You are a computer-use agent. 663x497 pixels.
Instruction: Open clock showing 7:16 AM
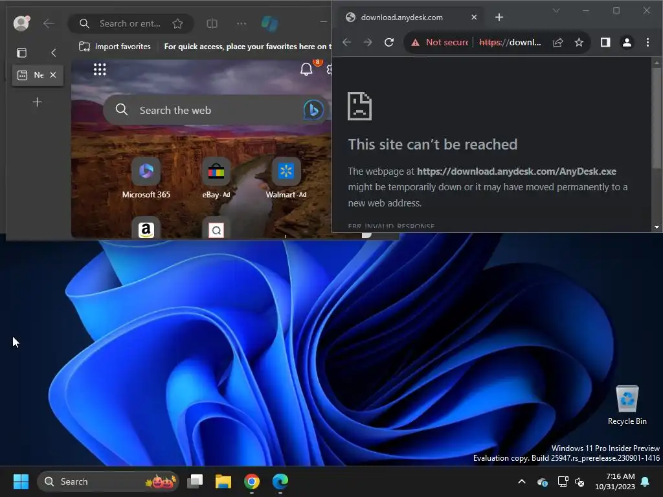tap(615, 481)
